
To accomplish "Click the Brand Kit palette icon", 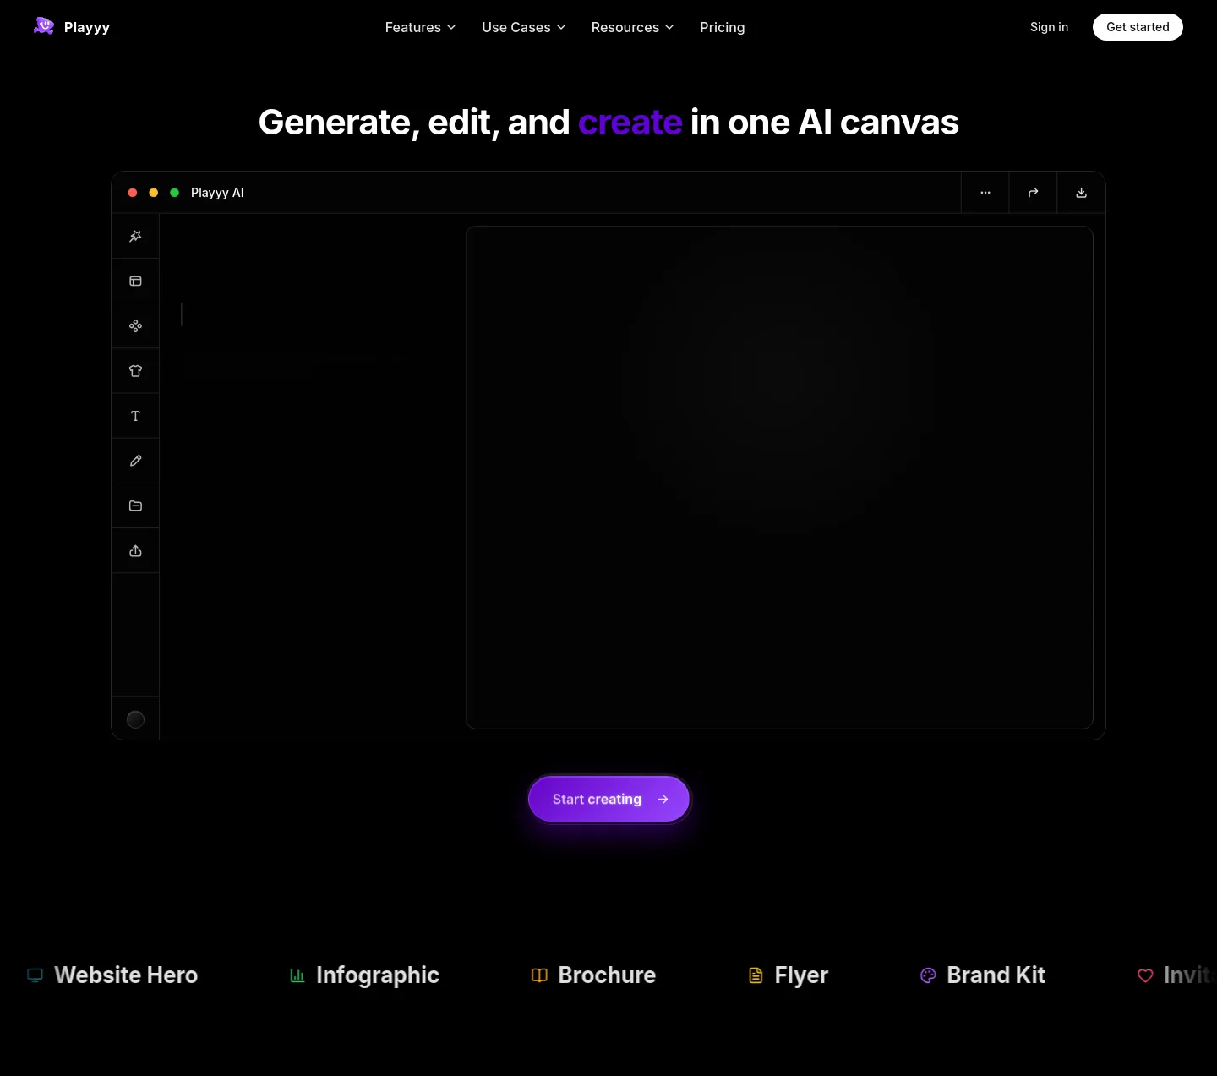I will (x=928, y=975).
